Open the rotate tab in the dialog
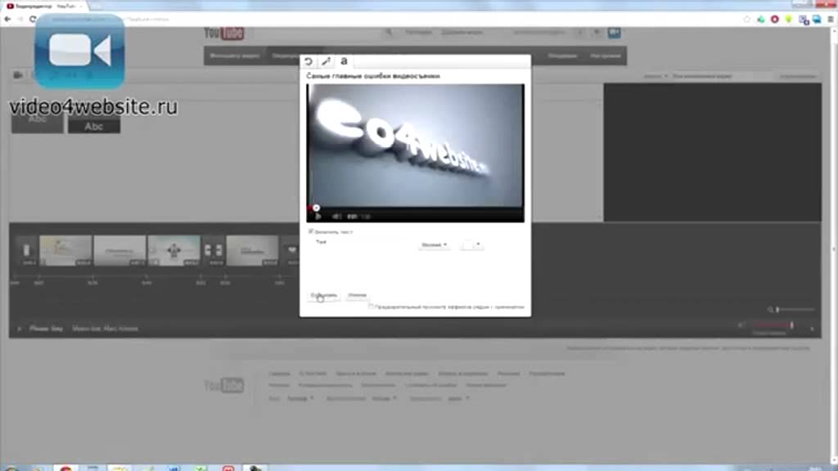 309,61
